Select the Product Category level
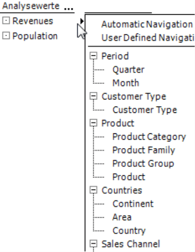This screenshot has width=195, height=252. coord(149,137)
